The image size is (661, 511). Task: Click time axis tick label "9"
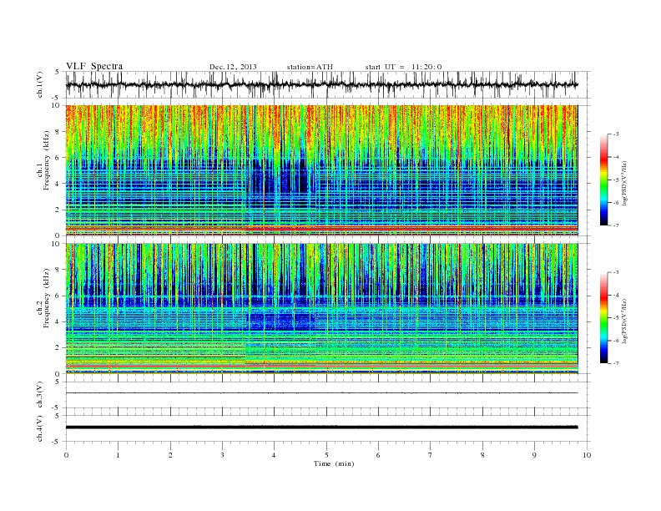click(534, 455)
